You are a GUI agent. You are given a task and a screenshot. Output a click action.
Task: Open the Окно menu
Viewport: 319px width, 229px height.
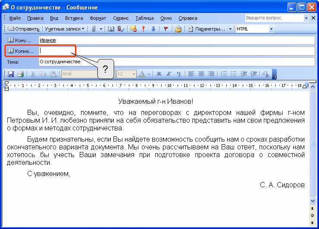tap(166, 18)
